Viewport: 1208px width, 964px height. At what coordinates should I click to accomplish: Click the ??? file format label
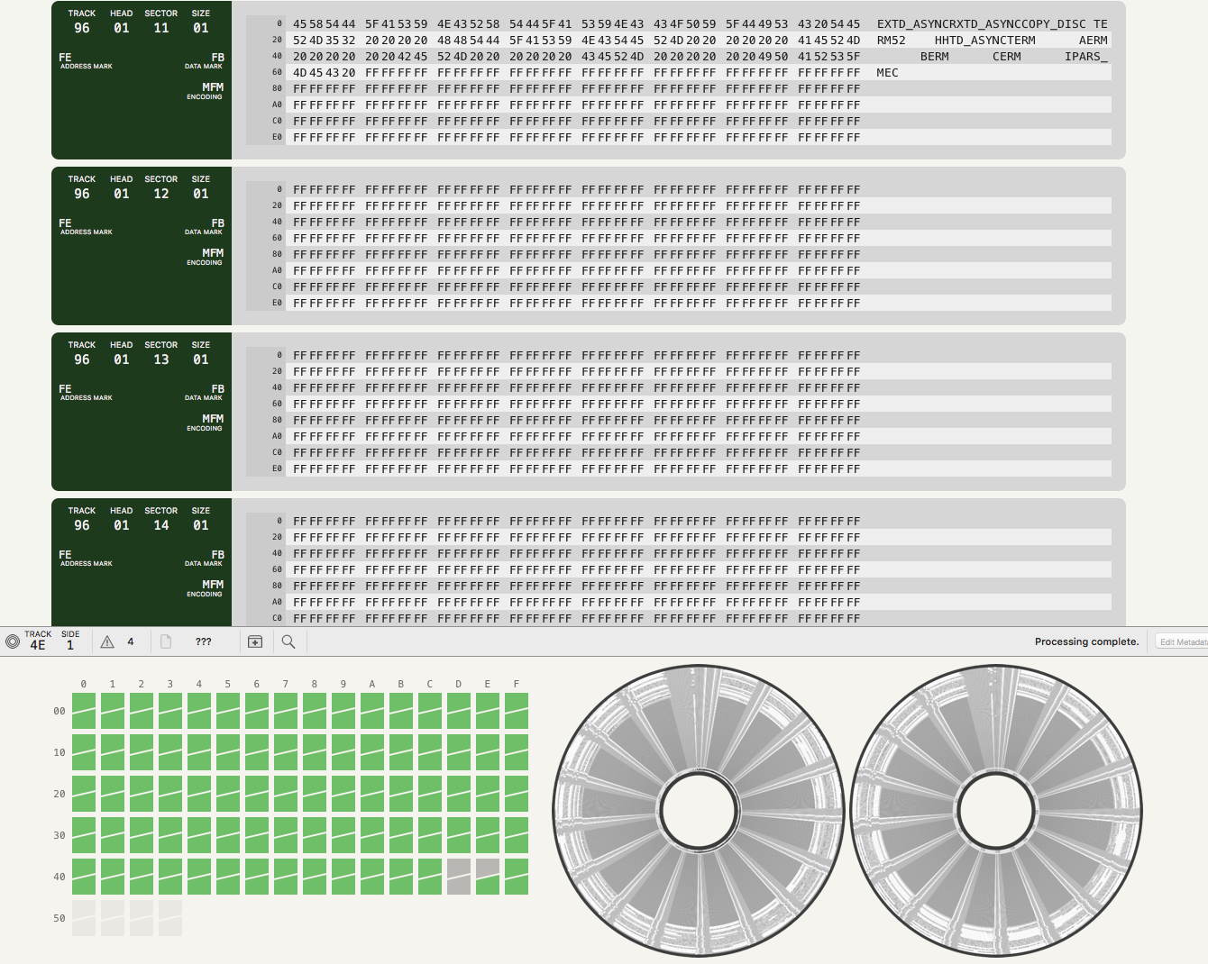[203, 641]
